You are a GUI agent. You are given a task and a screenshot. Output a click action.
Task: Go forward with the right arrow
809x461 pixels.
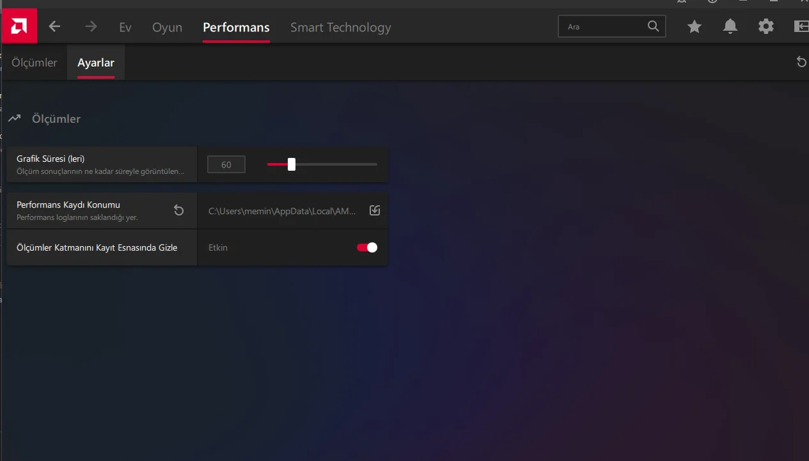[x=91, y=26]
